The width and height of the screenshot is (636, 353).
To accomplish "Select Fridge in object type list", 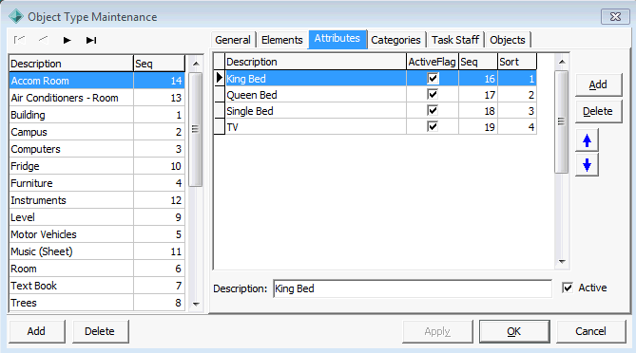I will click(x=97, y=166).
